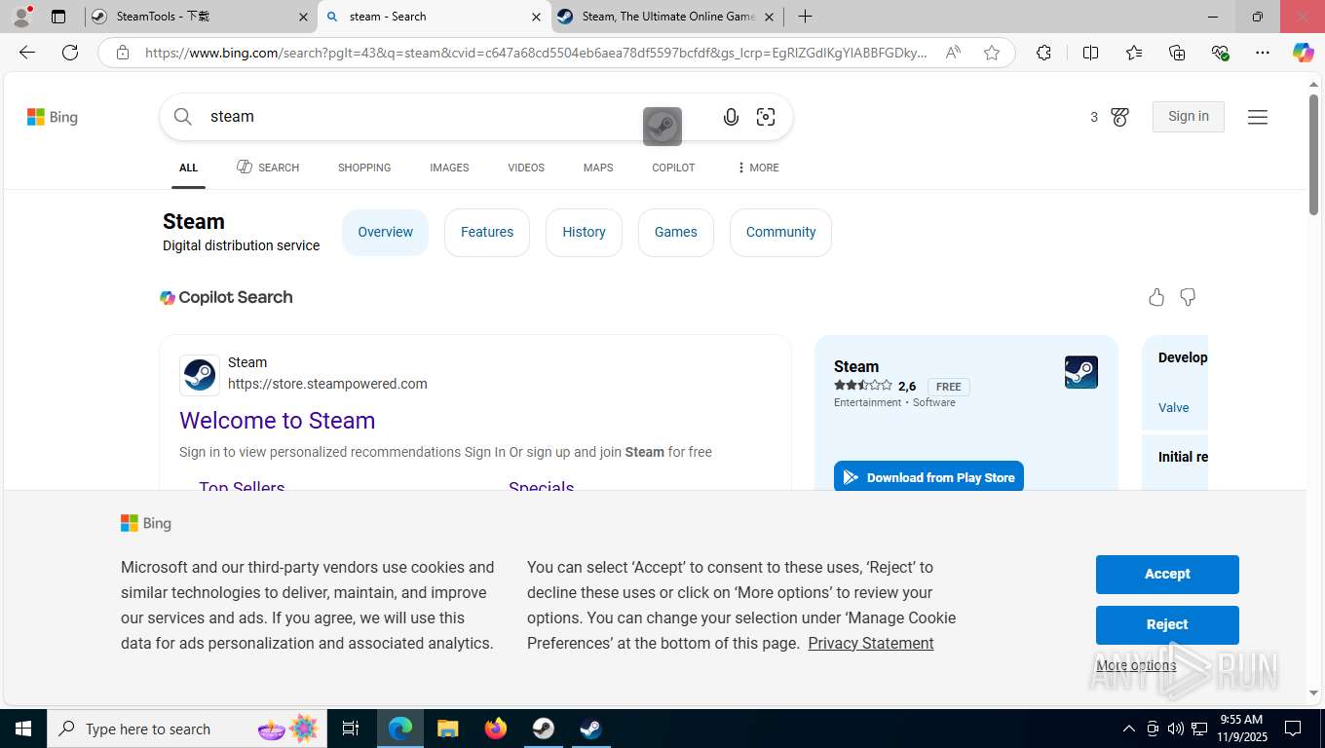Search using voice microphone icon
Screen dimensions: 1325x748
[731, 117]
